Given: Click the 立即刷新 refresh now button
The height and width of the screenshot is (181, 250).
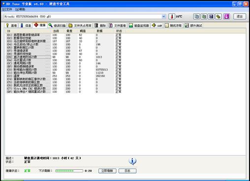Looking at the screenshot, I should (107, 171).
